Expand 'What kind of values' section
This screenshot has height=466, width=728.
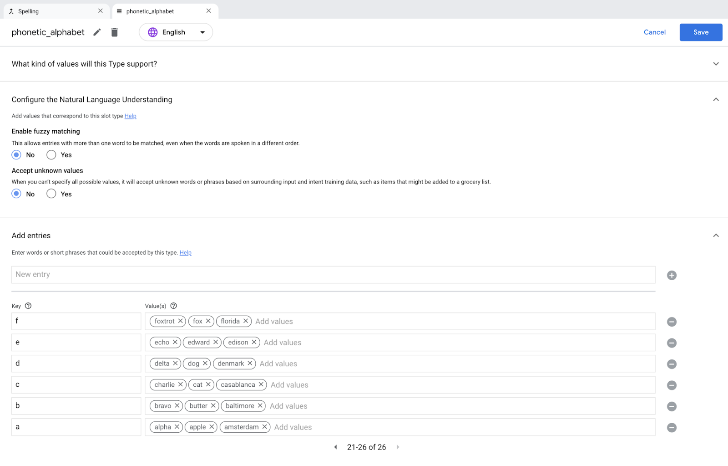716,64
